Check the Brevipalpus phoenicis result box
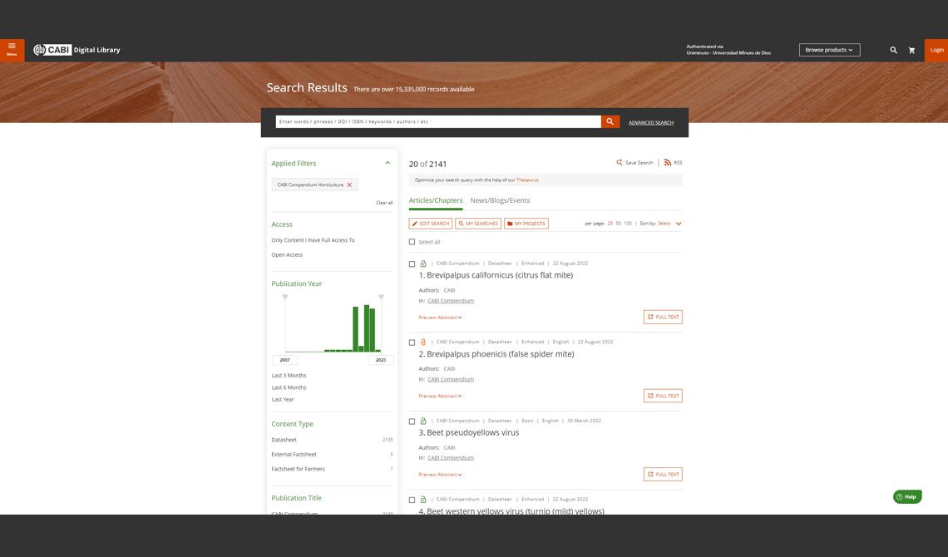This screenshot has width=948, height=557. 412,343
